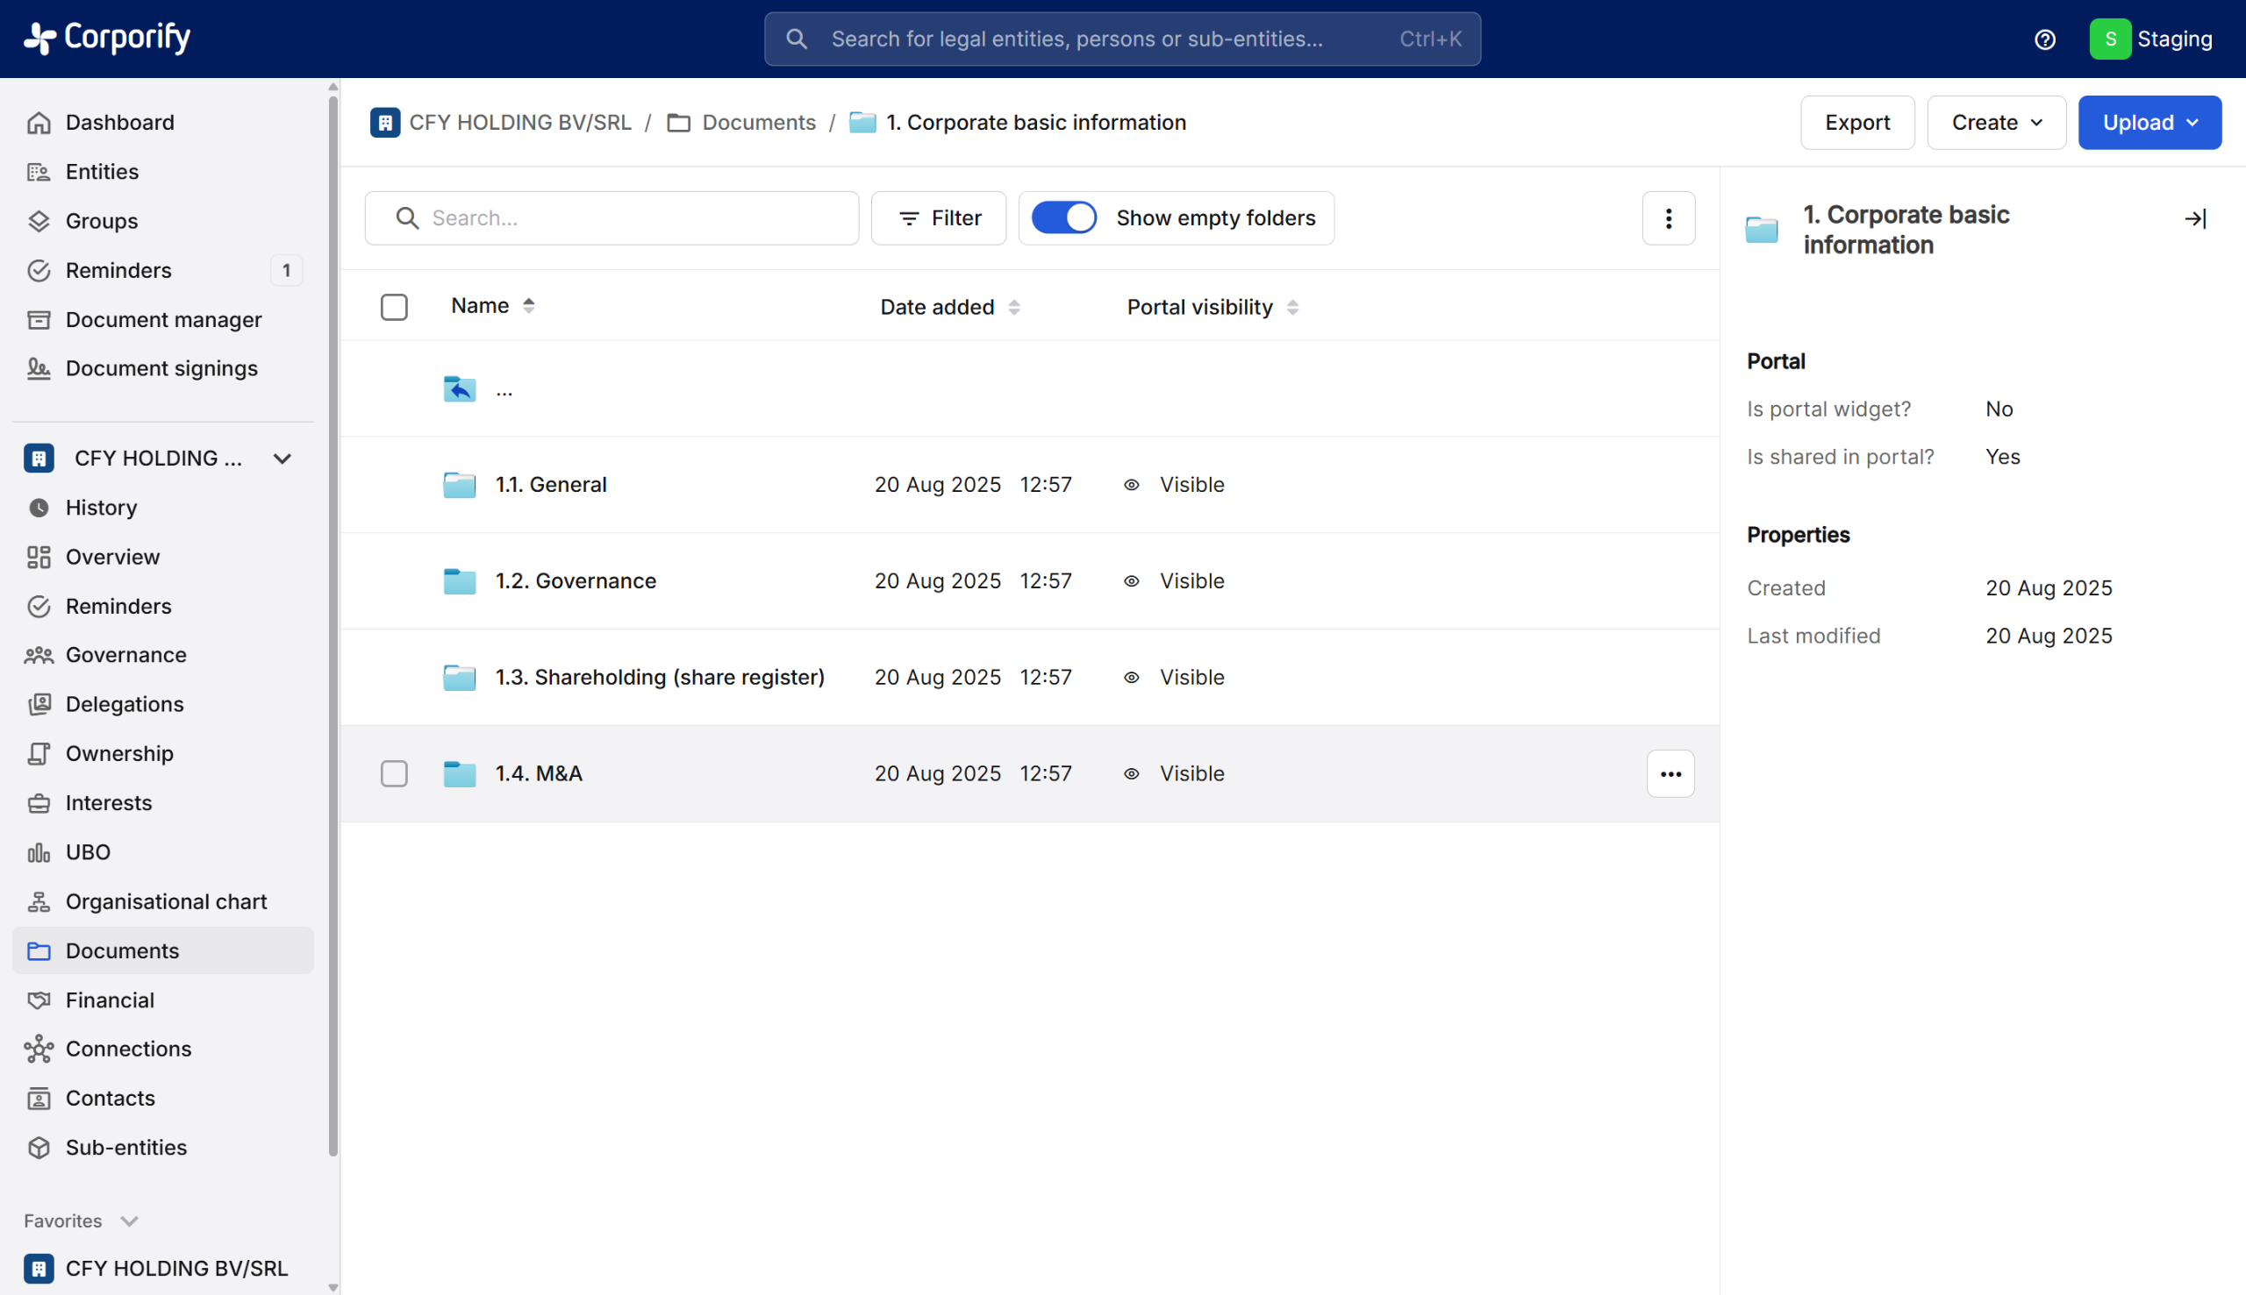Click the Corporify logo
2246x1295 pixels.
tap(107, 38)
